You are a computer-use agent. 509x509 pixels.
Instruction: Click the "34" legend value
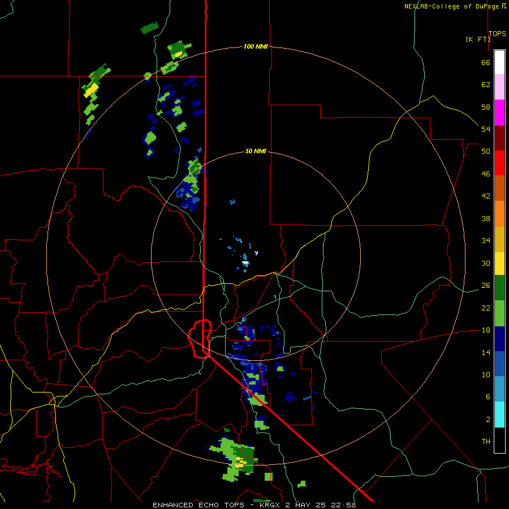click(x=486, y=241)
